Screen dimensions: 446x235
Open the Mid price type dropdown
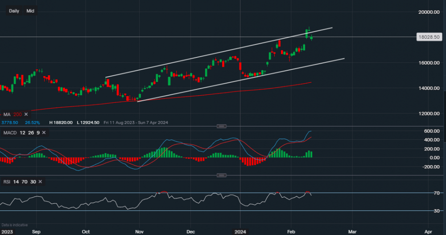[30, 11]
